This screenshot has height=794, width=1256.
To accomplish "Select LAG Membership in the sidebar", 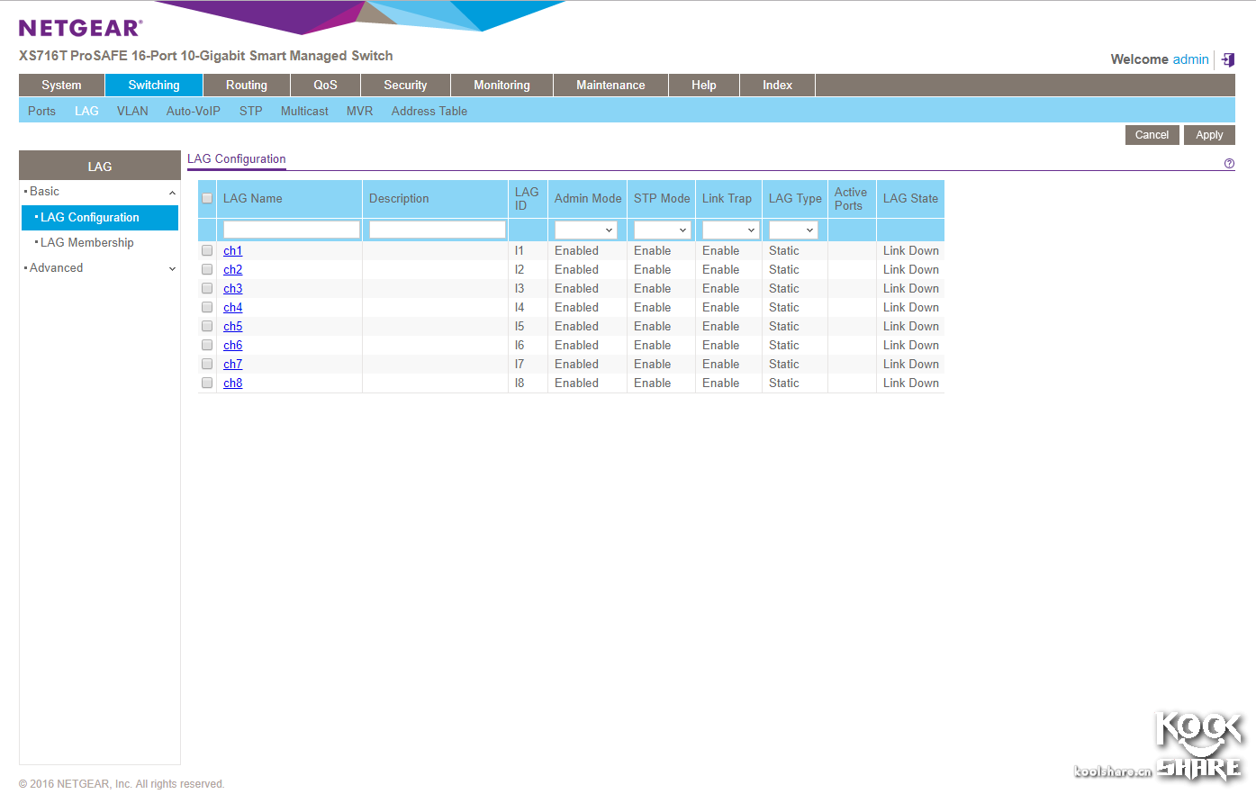I will coord(86,242).
